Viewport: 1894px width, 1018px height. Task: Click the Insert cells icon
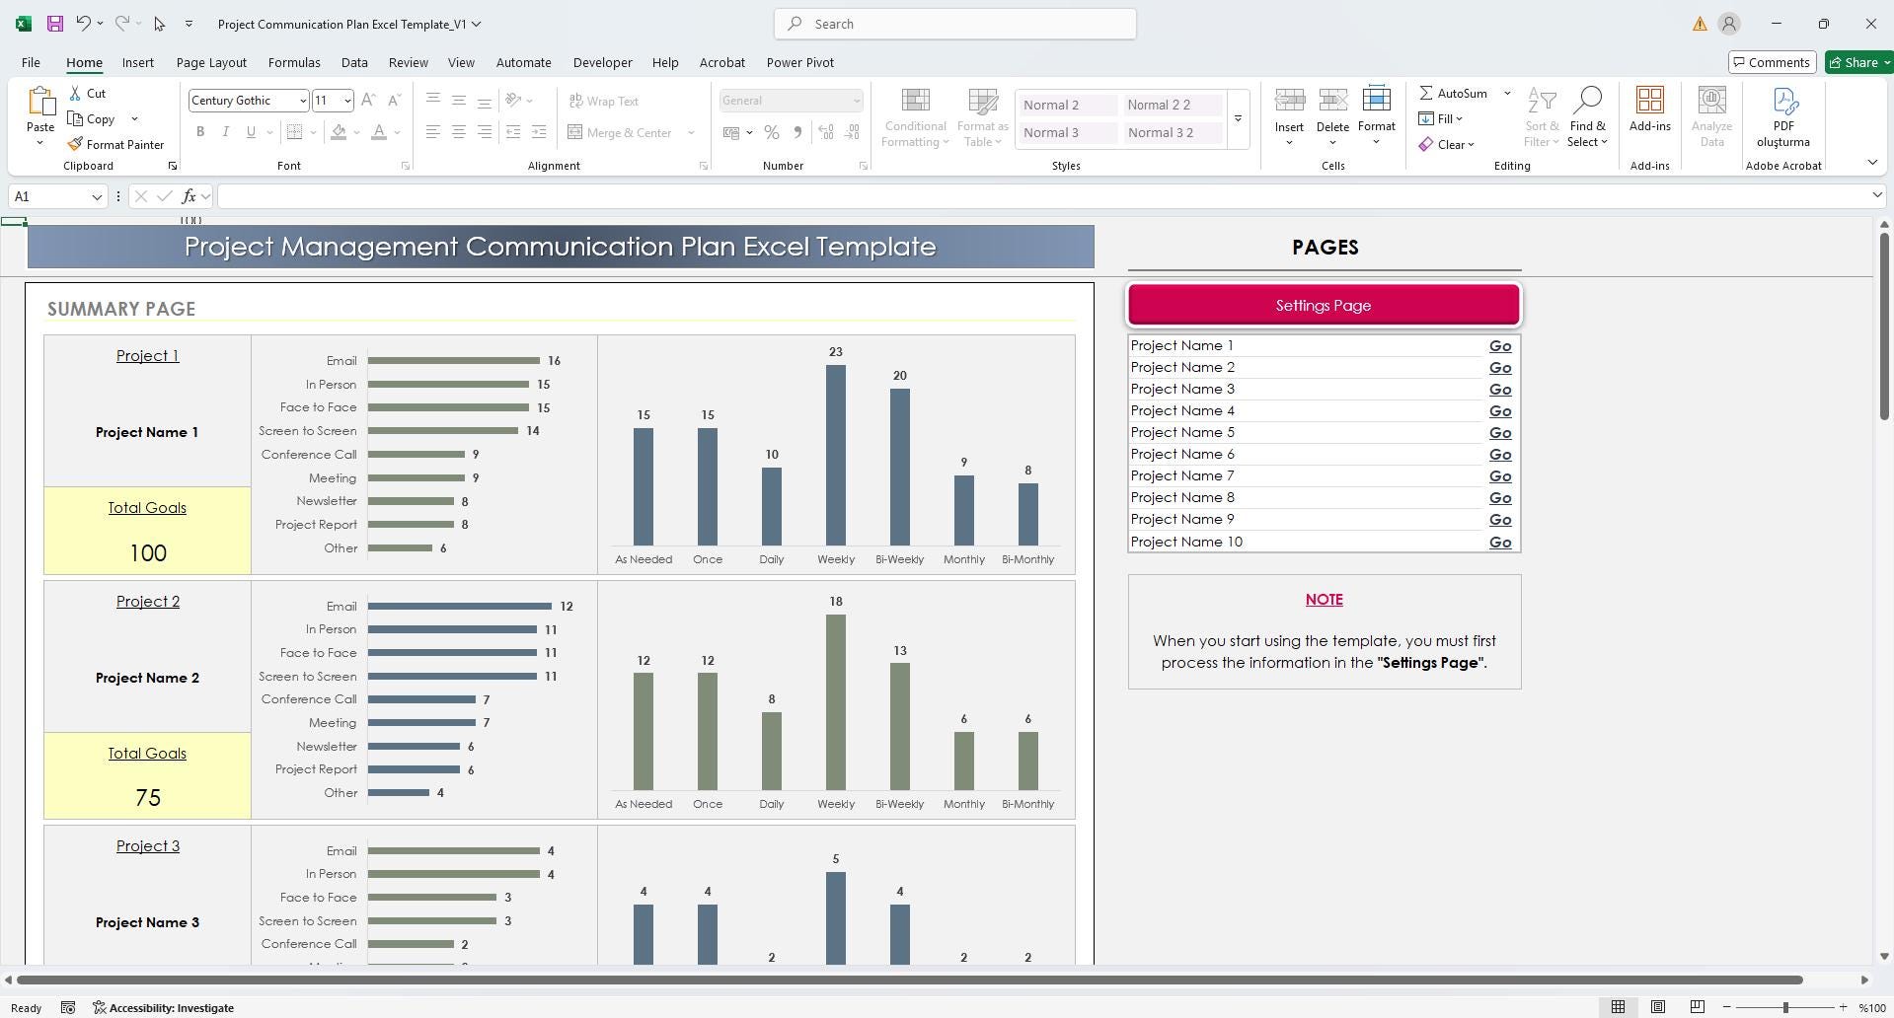1289,100
